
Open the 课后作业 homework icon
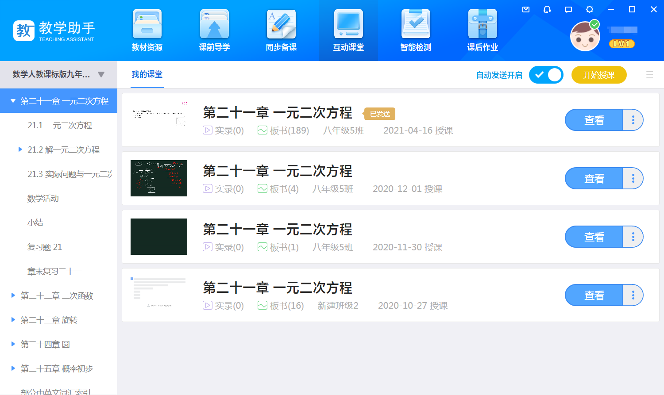(x=483, y=30)
